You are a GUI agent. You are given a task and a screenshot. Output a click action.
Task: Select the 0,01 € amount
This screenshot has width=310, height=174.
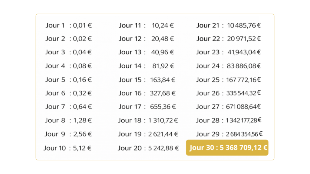[x=82, y=25]
